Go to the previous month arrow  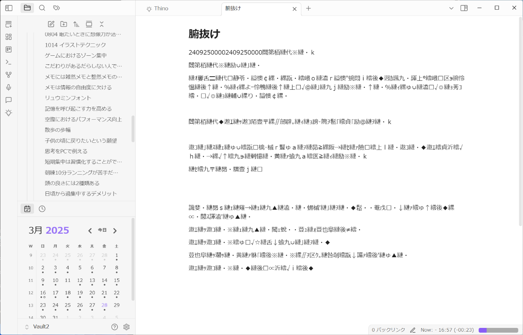pyautogui.click(x=90, y=231)
